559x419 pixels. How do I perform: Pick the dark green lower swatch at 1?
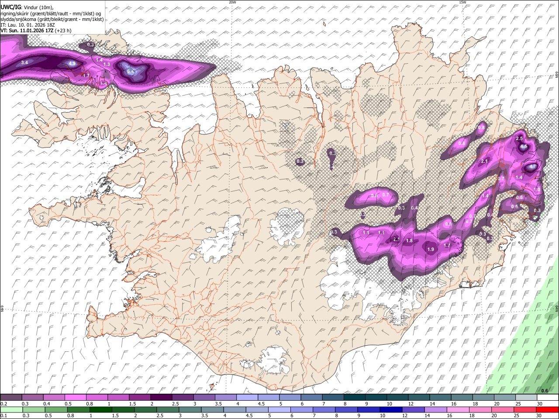pyautogui.click(x=100, y=410)
